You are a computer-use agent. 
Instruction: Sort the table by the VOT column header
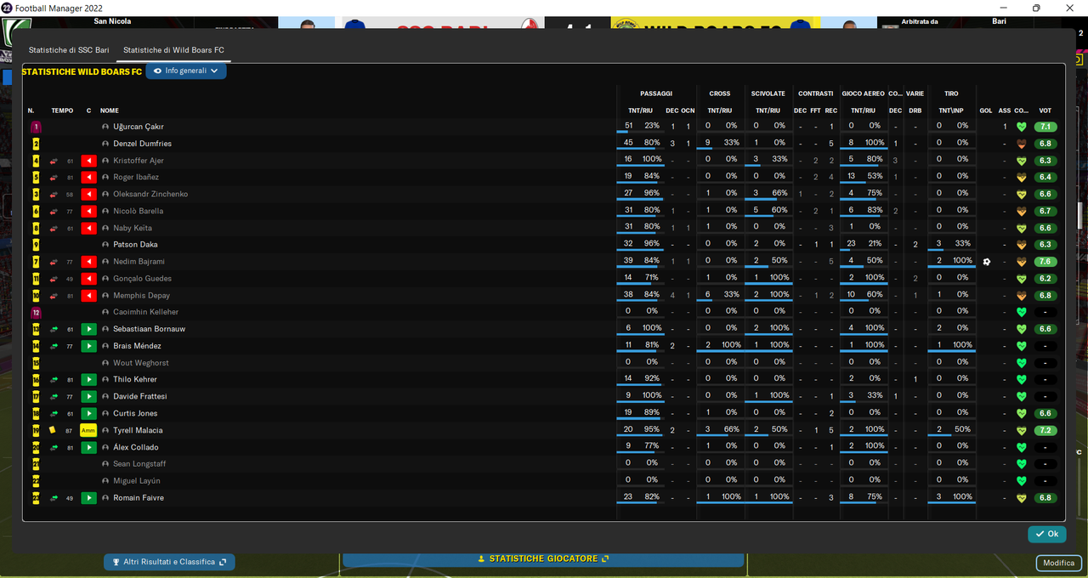pyautogui.click(x=1045, y=110)
